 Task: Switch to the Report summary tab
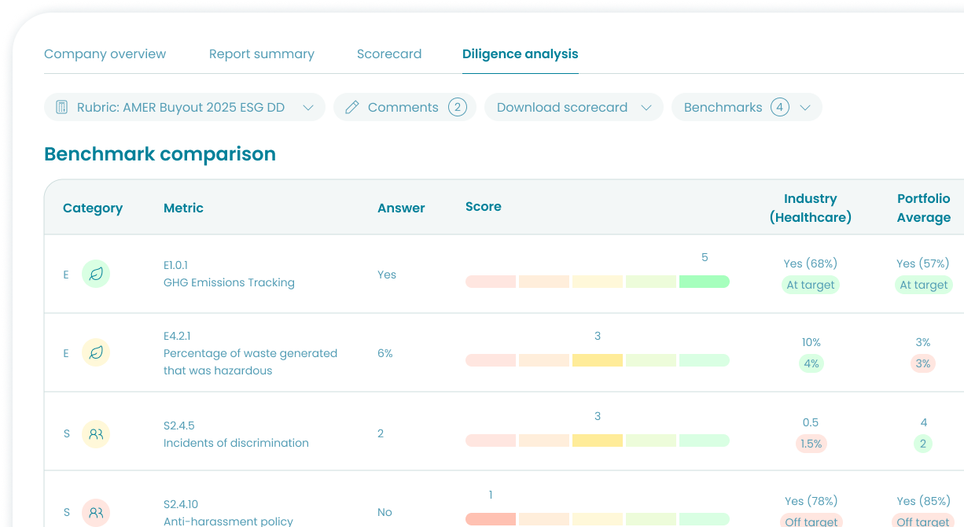262,54
